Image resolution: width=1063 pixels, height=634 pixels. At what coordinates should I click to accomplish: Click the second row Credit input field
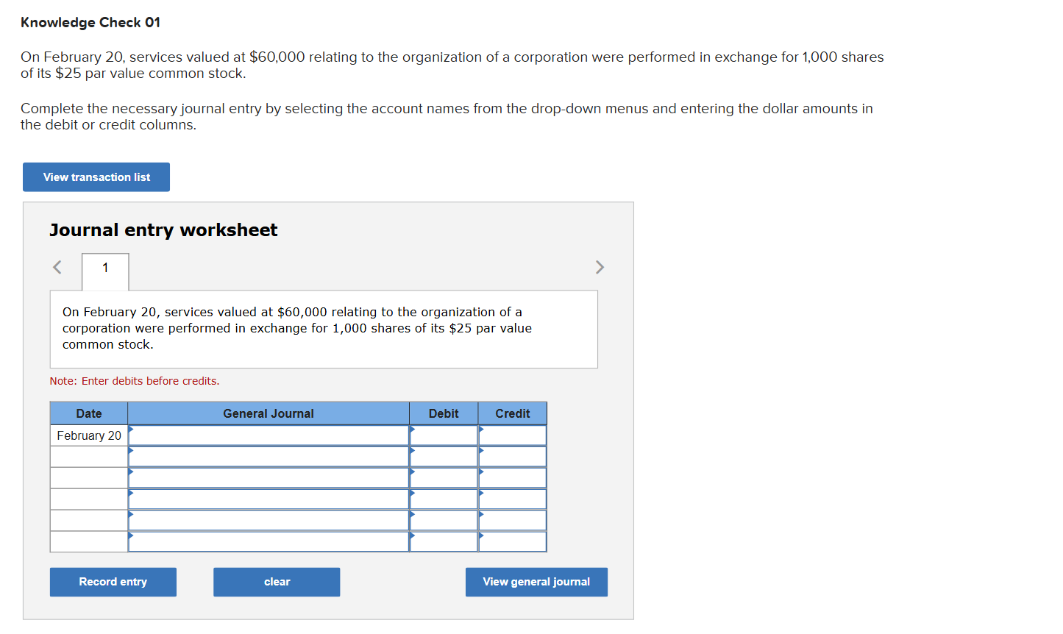(512, 456)
